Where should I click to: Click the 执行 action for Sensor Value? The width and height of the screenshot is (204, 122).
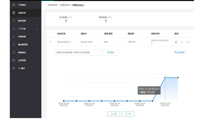188,42
